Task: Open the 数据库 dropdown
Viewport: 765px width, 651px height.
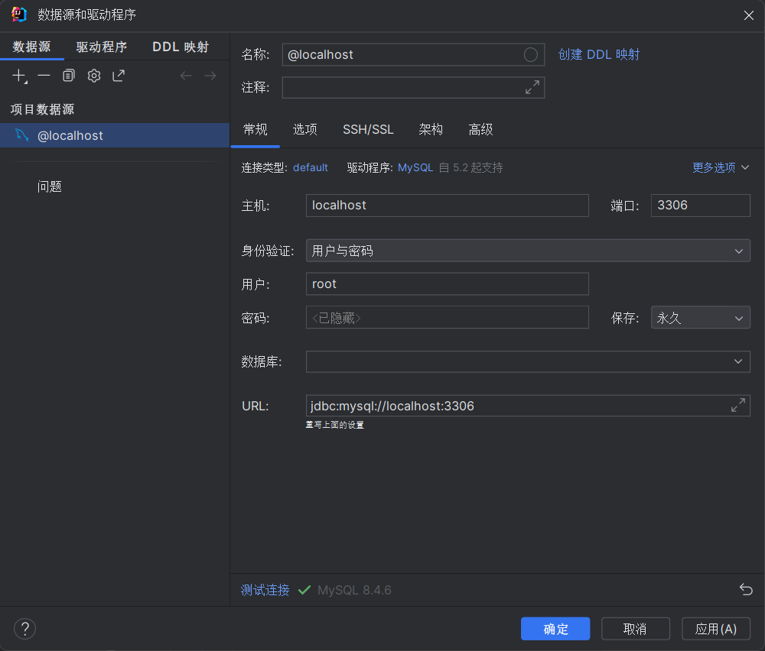Action: [x=528, y=361]
